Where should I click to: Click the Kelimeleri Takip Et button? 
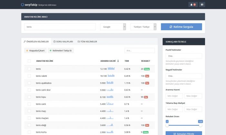coord(61,50)
